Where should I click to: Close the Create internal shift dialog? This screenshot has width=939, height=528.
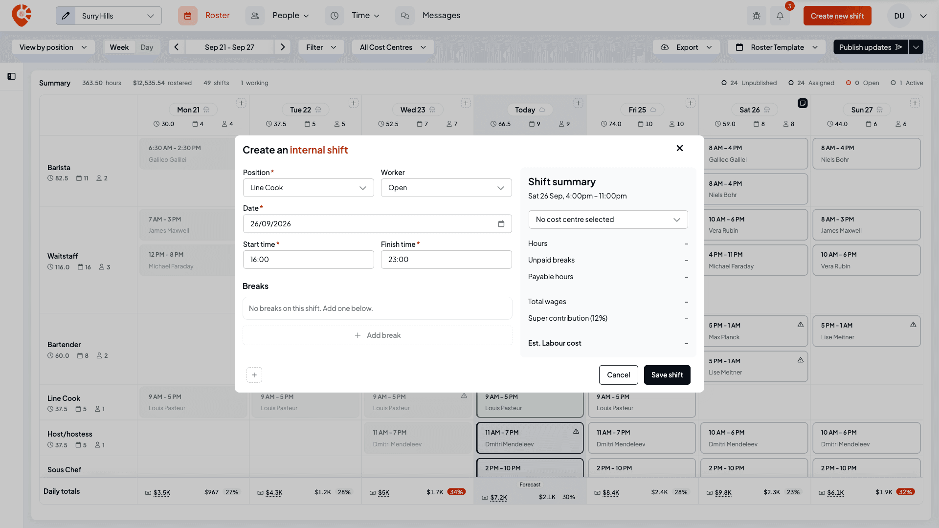coord(680,148)
